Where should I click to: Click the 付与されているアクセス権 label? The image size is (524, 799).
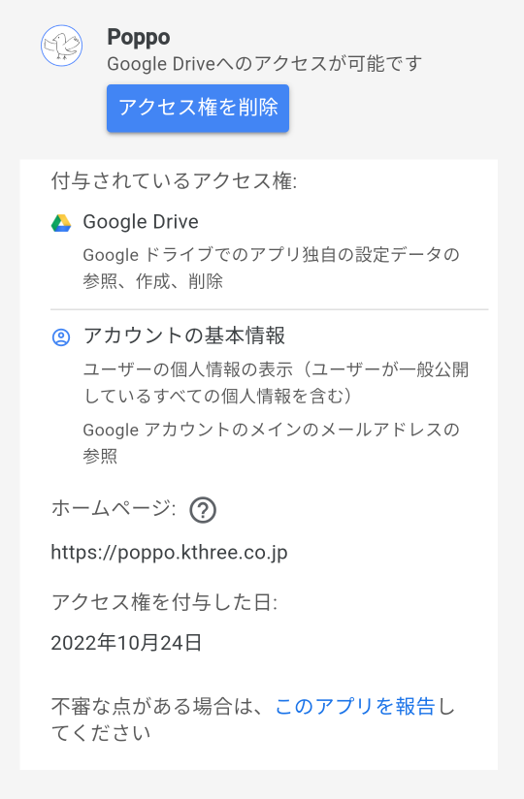174,181
